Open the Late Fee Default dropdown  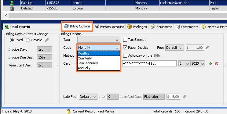(88, 97)
